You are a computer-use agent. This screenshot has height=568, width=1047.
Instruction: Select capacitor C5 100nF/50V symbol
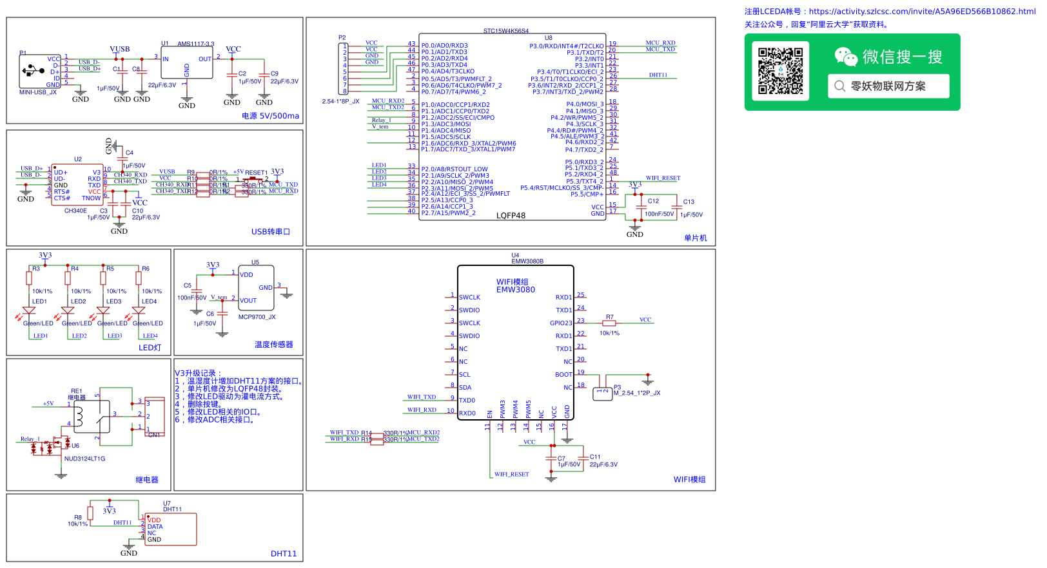197,292
